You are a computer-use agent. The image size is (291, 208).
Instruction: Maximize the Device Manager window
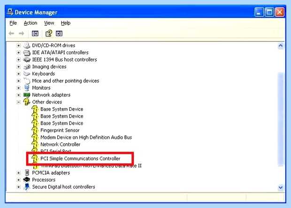click(x=269, y=12)
